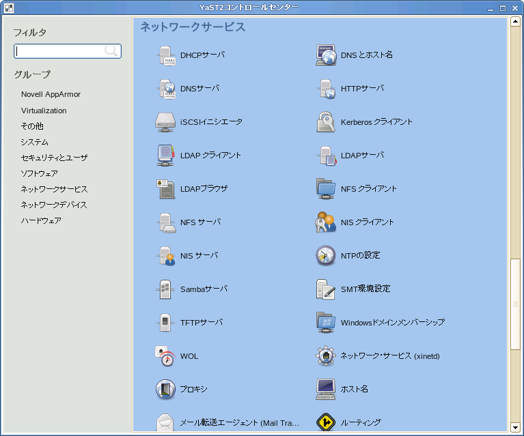This screenshot has width=524, height=436.
Task: Open the DHCPサーバ module icon
Action: click(x=166, y=55)
